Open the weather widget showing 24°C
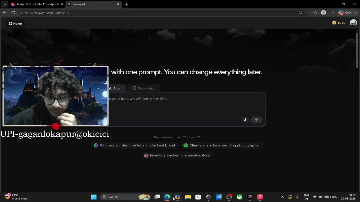 point(16,197)
